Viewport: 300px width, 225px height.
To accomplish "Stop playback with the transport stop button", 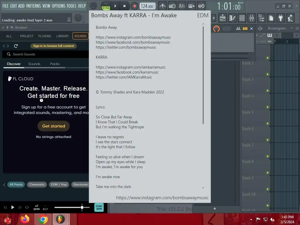I will (x=124, y=6).
